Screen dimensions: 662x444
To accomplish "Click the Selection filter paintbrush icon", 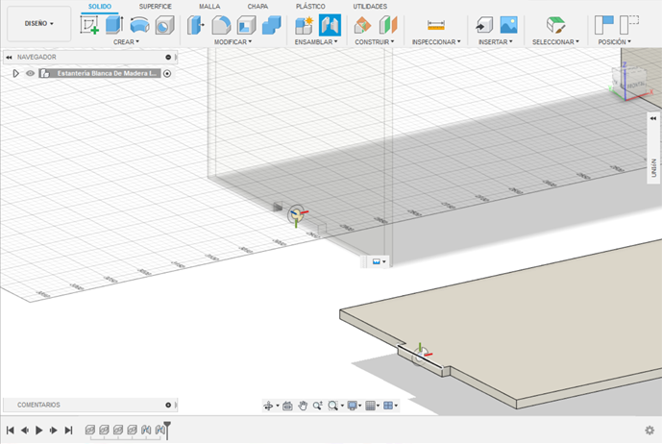I will pyautogui.click(x=555, y=25).
